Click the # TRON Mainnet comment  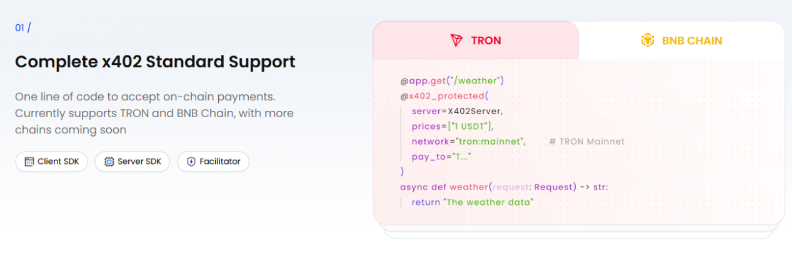click(586, 141)
